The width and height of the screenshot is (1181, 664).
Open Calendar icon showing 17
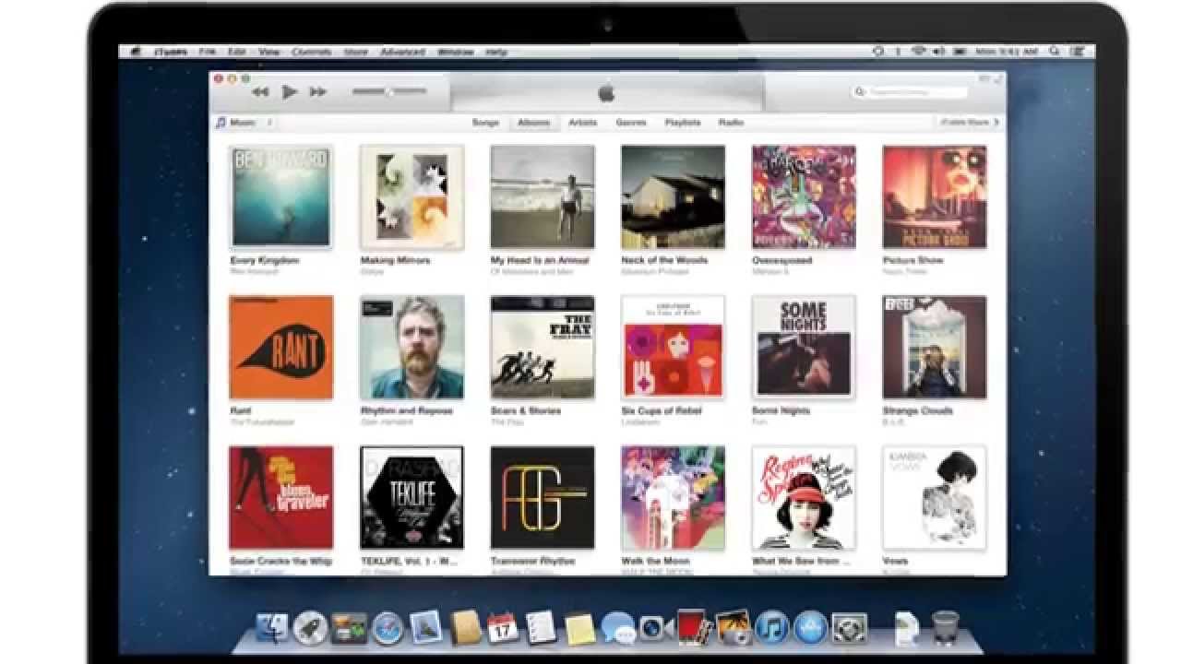(503, 628)
